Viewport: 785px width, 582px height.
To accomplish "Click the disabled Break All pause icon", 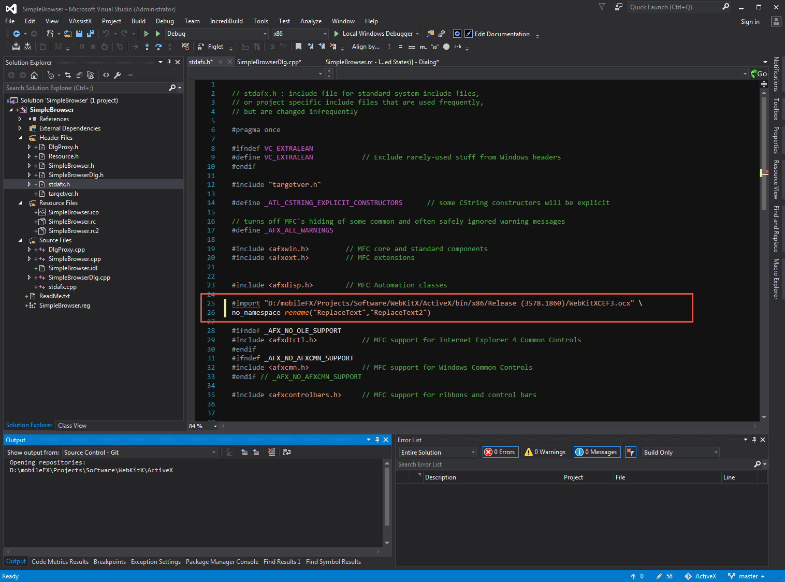I will [x=82, y=47].
